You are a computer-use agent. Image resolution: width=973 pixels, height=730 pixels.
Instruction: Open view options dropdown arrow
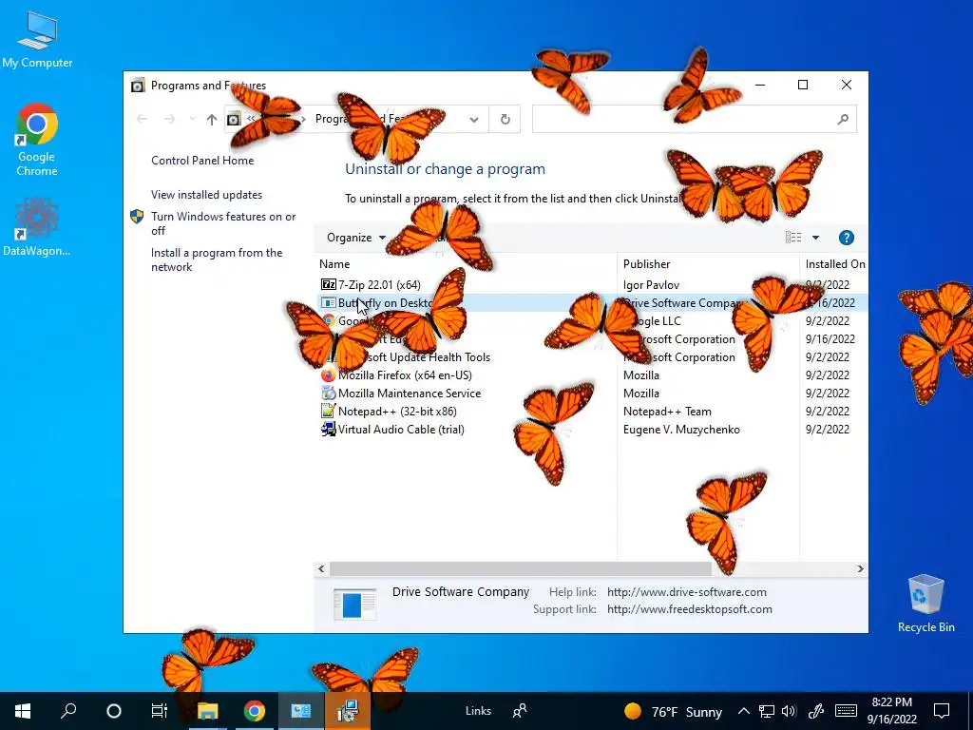click(x=815, y=238)
